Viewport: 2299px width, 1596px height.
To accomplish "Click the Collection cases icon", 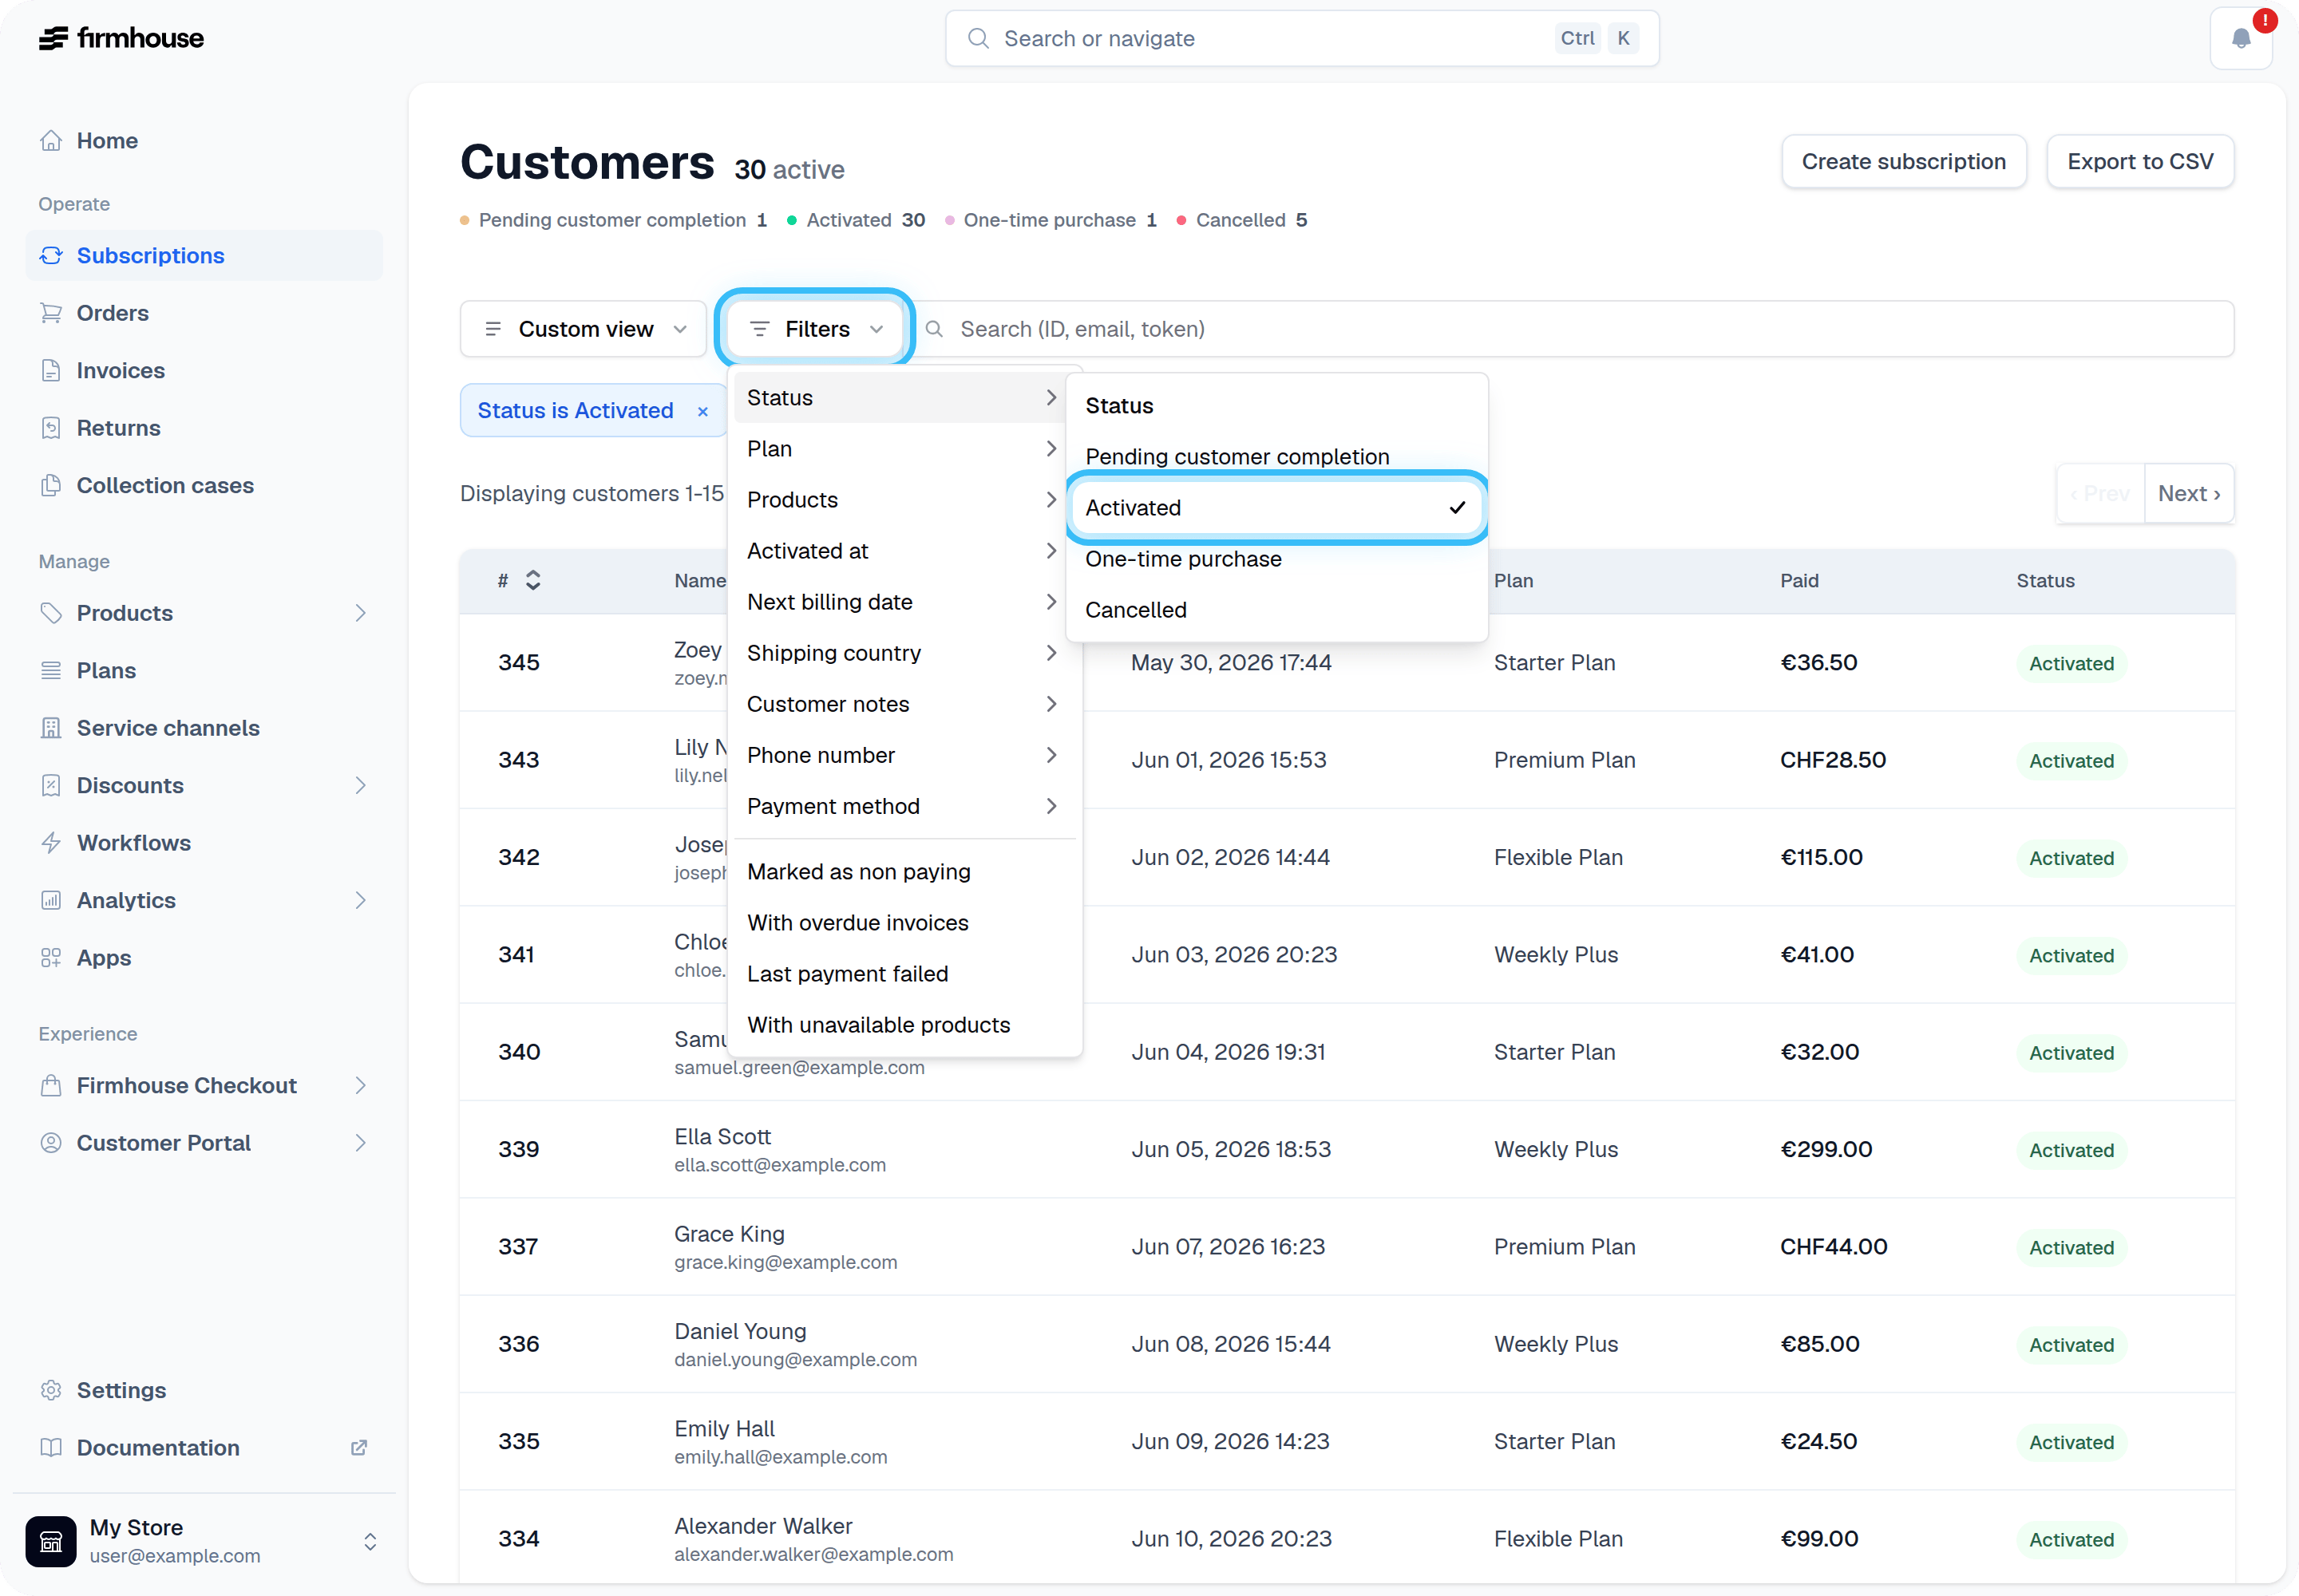I will (51, 486).
